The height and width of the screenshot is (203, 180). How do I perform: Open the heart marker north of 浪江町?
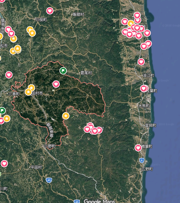click(x=141, y=62)
